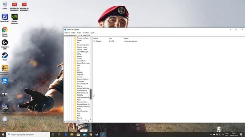Select the Schema Library key
The height and width of the screenshot is (137, 245).
(82, 47)
